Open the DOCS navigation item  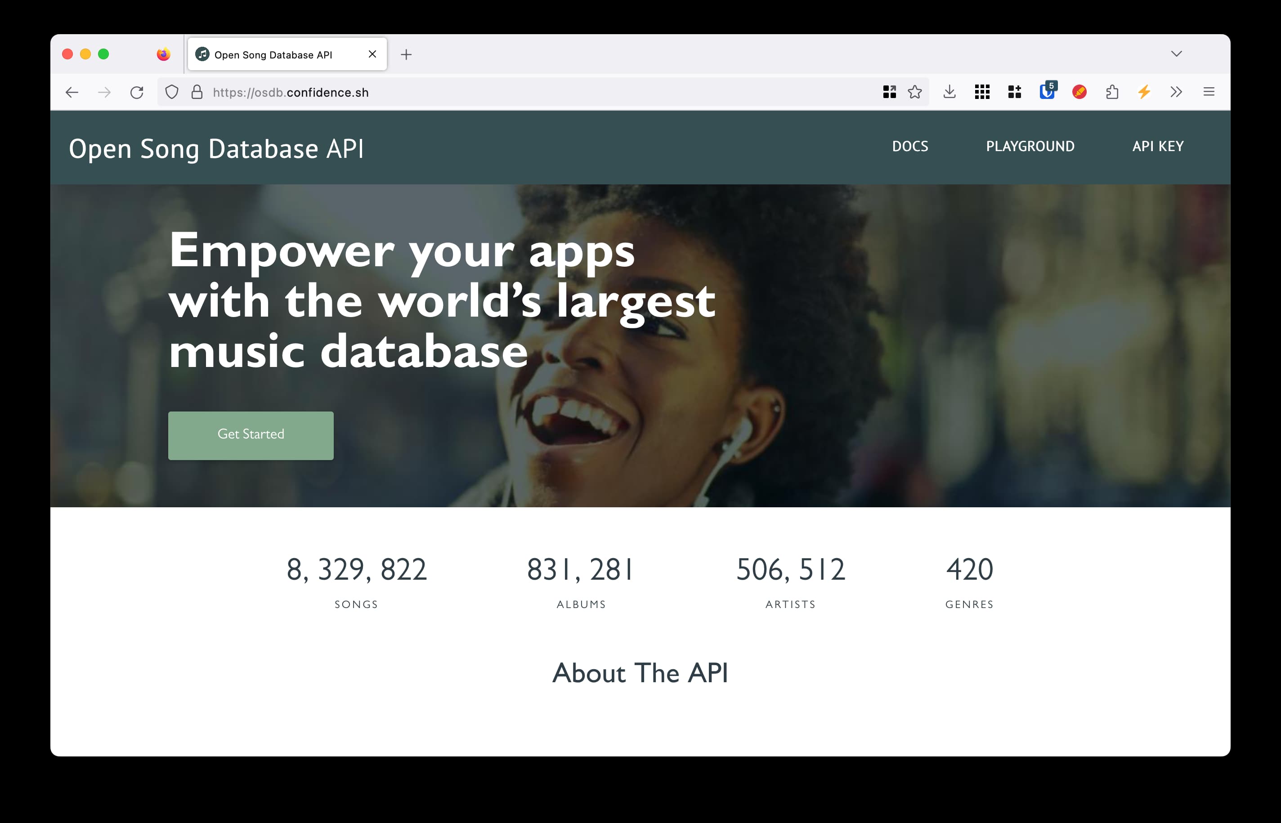pos(909,147)
